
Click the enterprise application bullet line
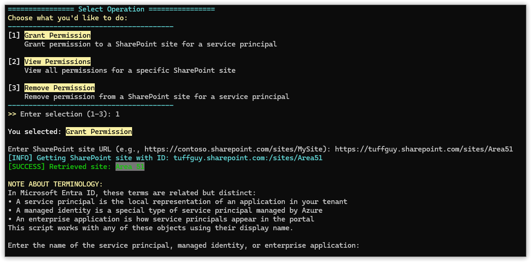click(x=161, y=219)
